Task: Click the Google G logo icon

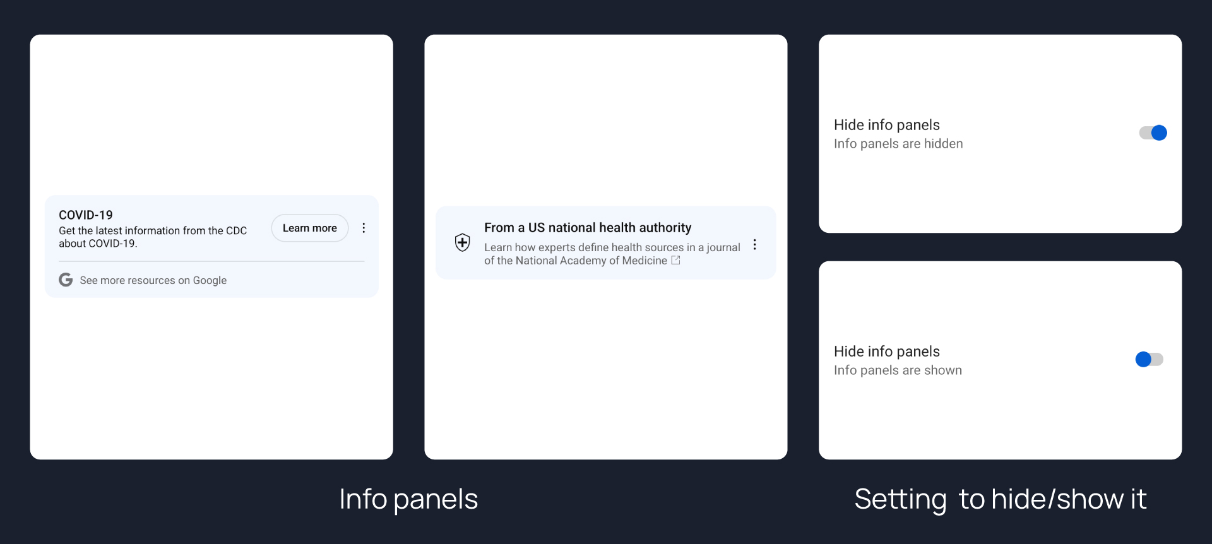Action: pyautogui.click(x=66, y=280)
